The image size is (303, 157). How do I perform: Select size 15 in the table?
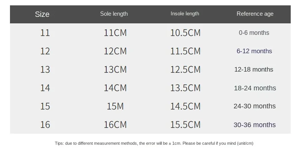45,106
